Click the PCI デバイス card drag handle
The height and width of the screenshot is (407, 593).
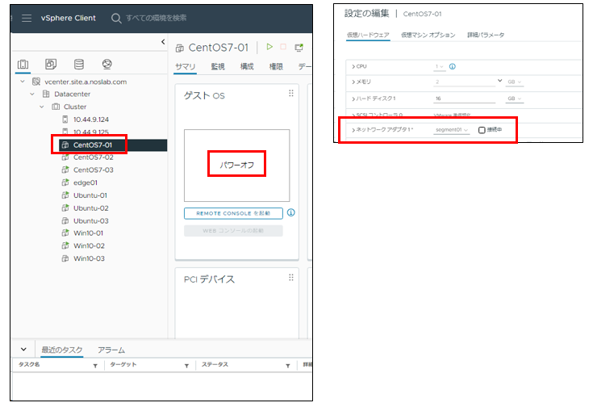(x=291, y=278)
